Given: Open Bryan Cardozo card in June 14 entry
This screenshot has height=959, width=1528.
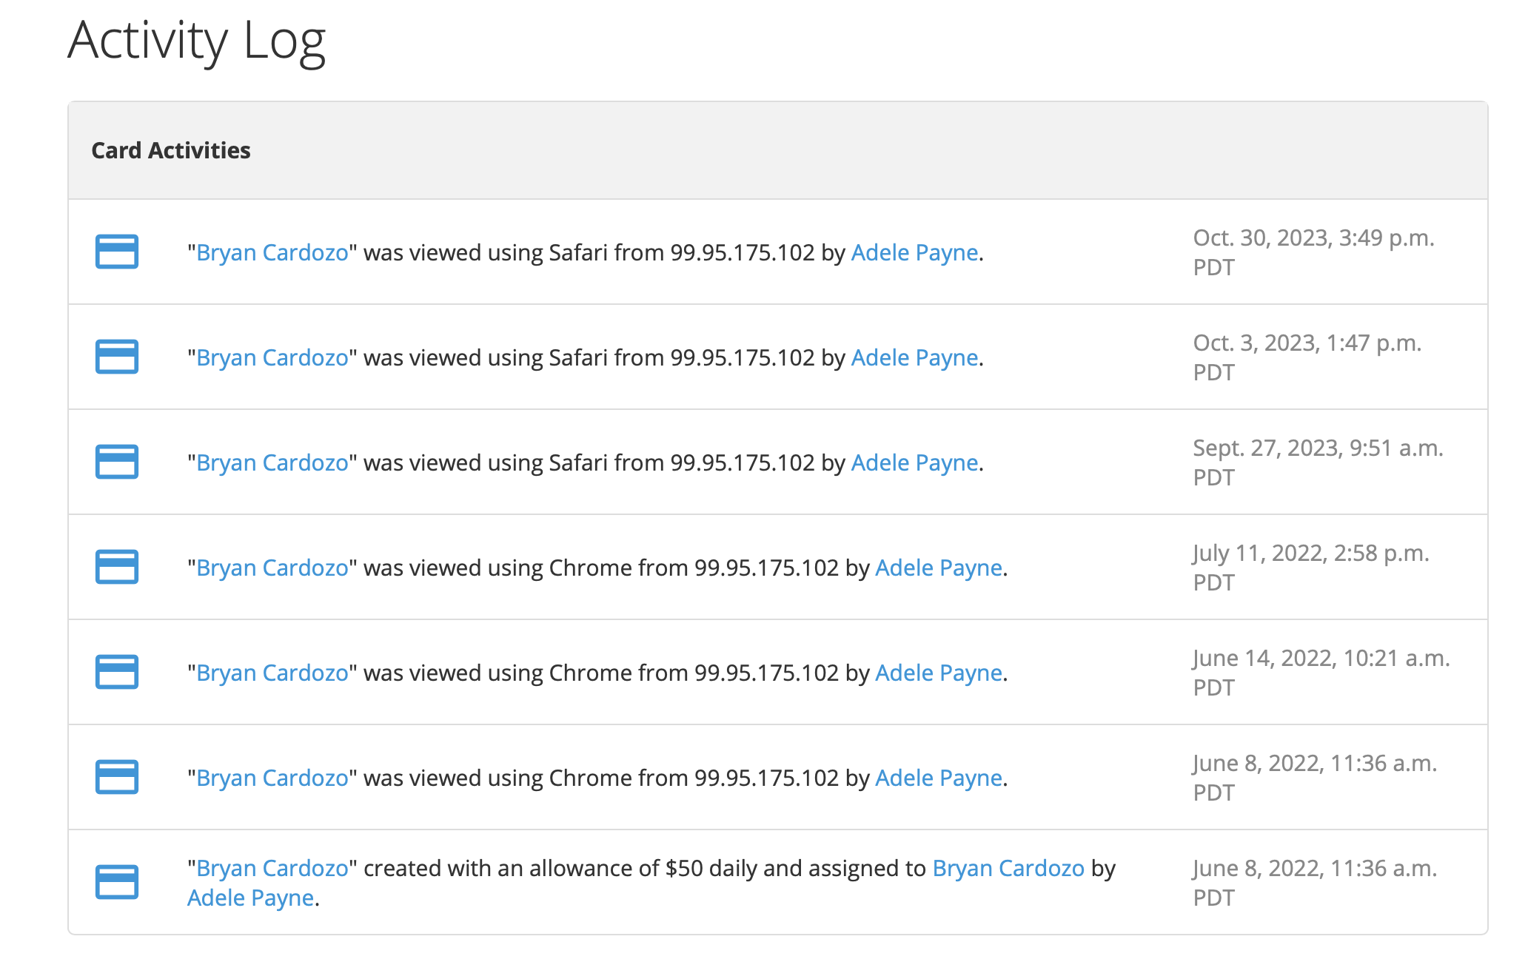Looking at the screenshot, I should pos(272,673).
